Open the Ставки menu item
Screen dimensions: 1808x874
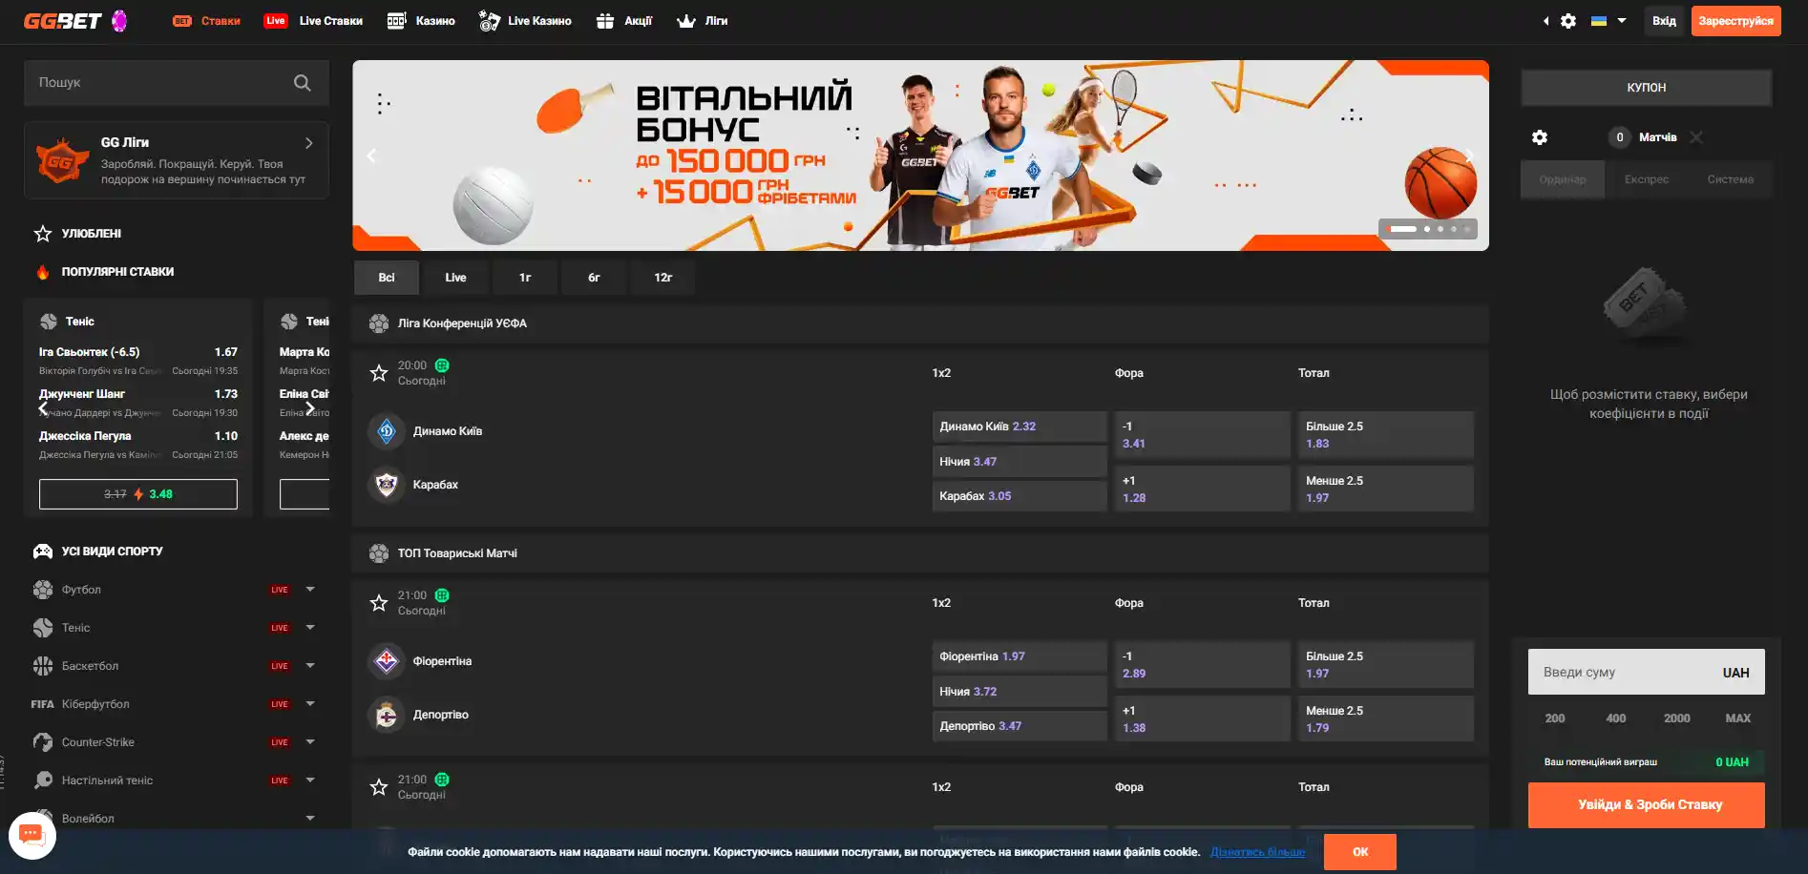pyautogui.click(x=206, y=21)
